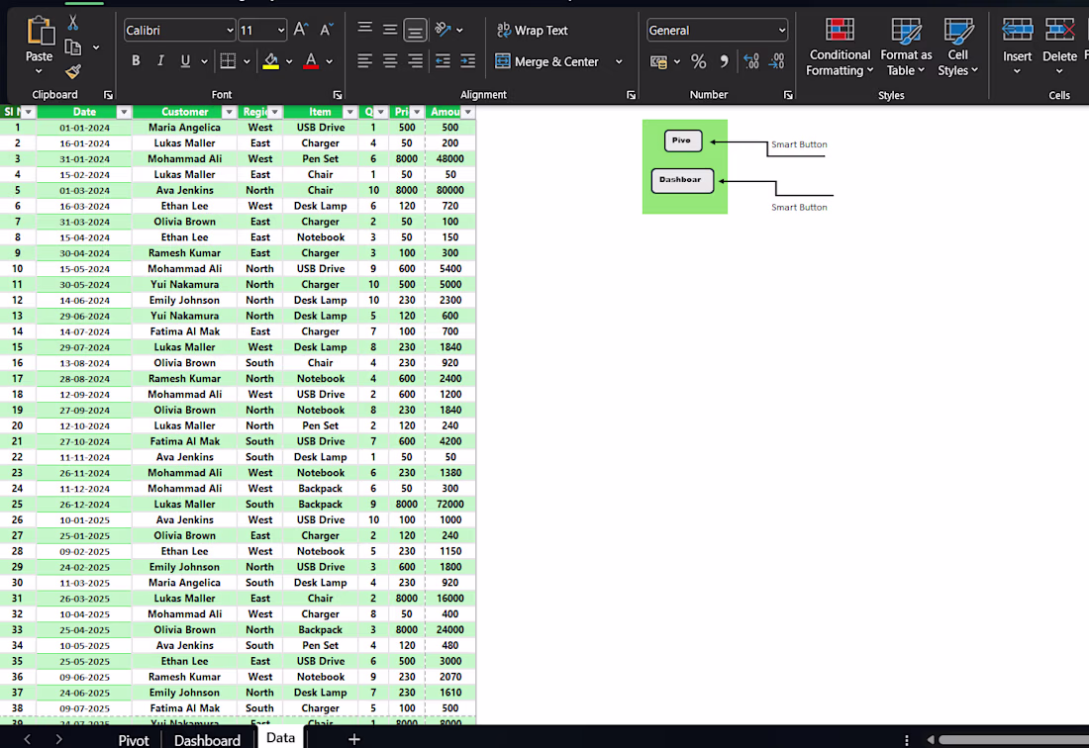Image resolution: width=1089 pixels, height=748 pixels.
Task: Select the Format Painter brush
Action: pos(73,71)
